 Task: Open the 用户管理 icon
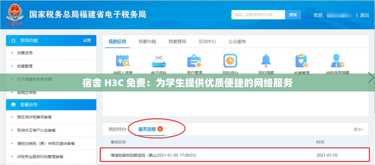coord(194,61)
